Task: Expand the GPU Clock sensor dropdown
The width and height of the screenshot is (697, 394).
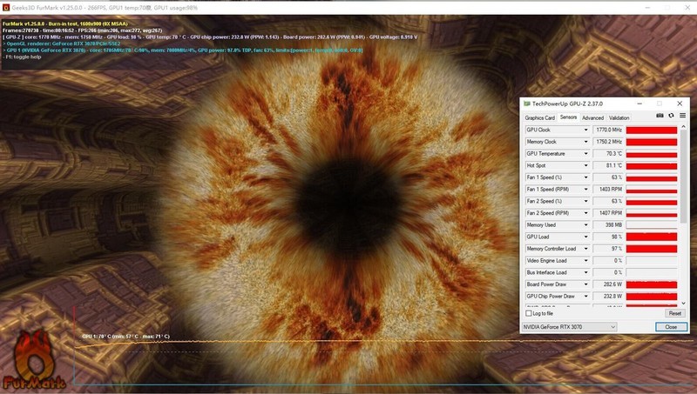Action: pos(585,130)
